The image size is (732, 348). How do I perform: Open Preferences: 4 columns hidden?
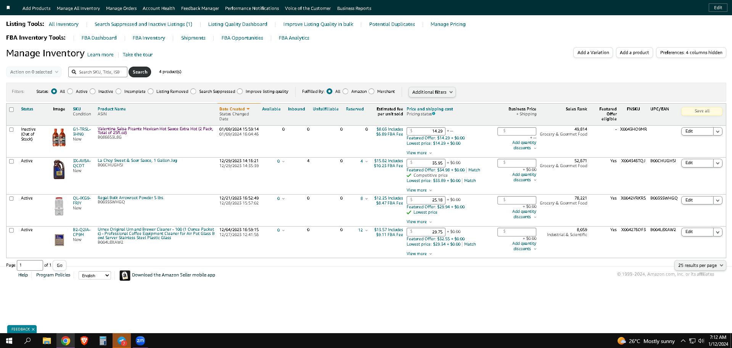pos(691,53)
